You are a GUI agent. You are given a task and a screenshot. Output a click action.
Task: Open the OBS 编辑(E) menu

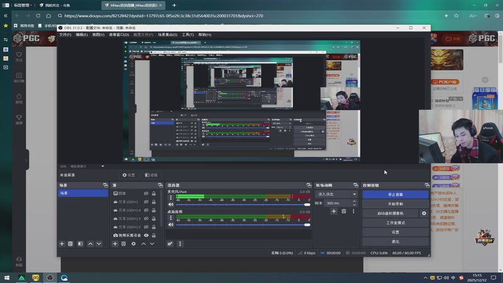pyautogui.click(x=82, y=35)
